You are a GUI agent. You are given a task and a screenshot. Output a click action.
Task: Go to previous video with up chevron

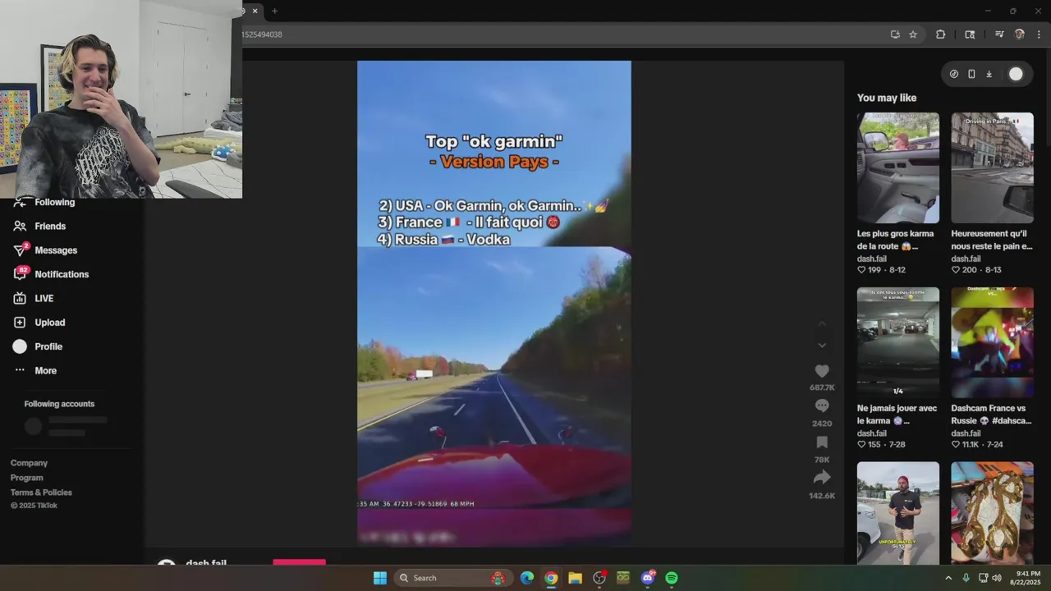point(822,325)
